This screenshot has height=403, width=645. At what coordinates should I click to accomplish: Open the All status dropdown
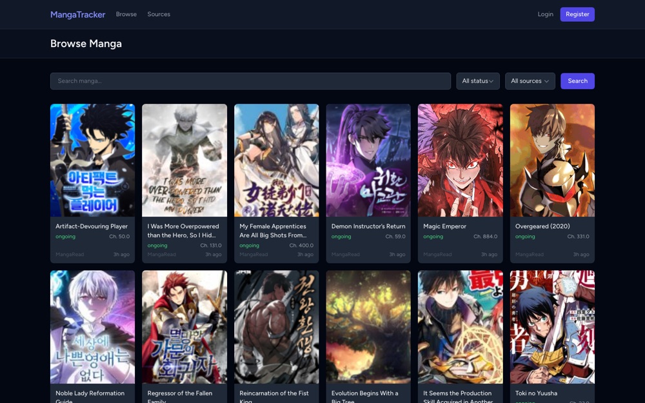point(477,81)
